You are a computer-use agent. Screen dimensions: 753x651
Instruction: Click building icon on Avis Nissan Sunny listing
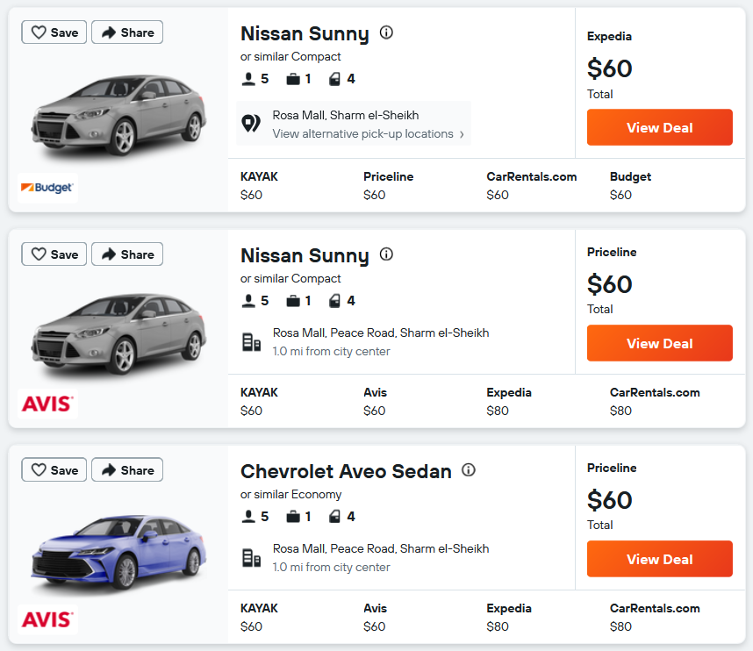[x=251, y=342]
